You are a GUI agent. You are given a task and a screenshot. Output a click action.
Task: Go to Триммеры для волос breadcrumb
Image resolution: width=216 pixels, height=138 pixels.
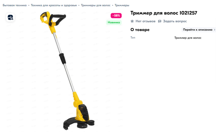point(96,5)
